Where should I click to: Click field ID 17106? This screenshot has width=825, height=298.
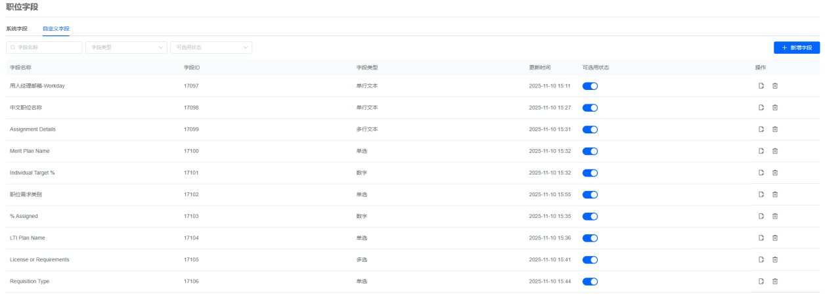click(191, 281)
